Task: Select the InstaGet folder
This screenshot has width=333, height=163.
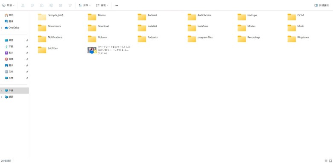Action: click(x=147, y=28)
